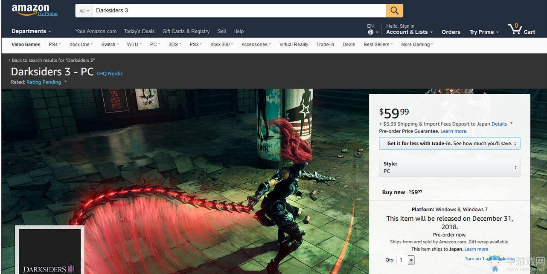
Task: Click Learn more about Pre-order Price Guarantee
Action: tap(453, 131)
